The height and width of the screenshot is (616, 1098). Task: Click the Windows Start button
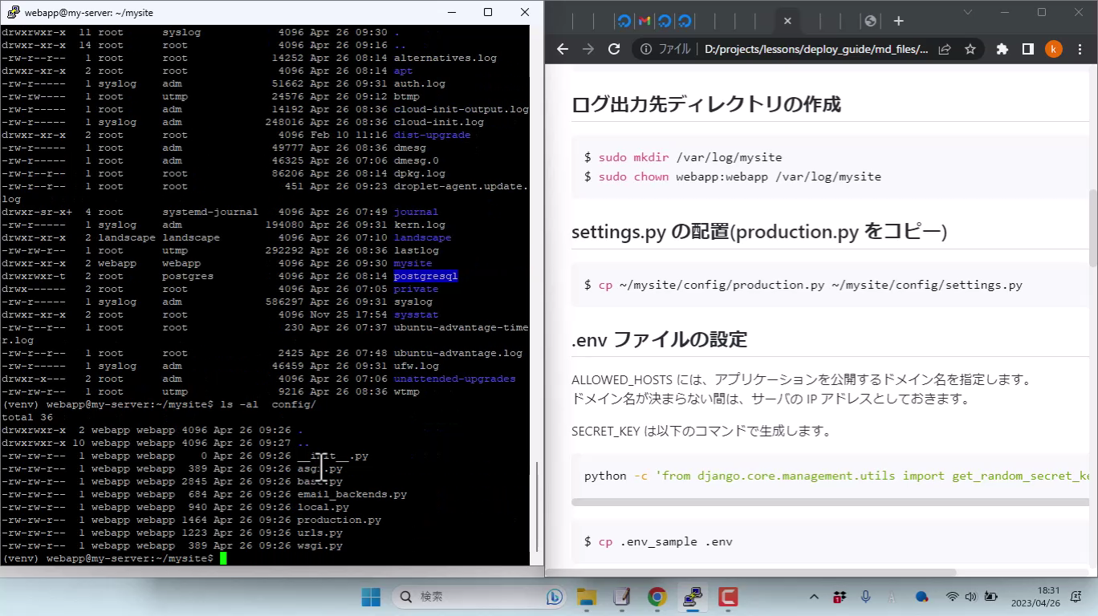(x=371, y=597)
